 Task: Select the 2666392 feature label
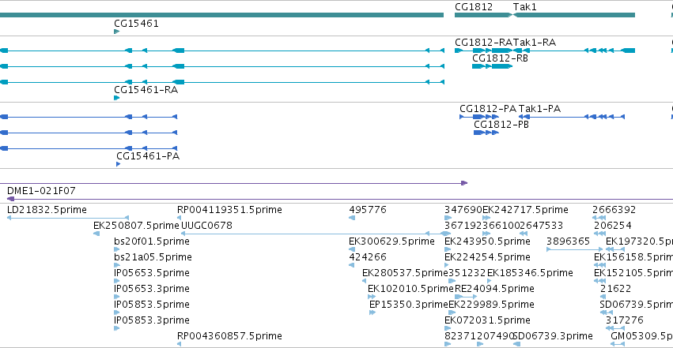click(x=614, y=210)
